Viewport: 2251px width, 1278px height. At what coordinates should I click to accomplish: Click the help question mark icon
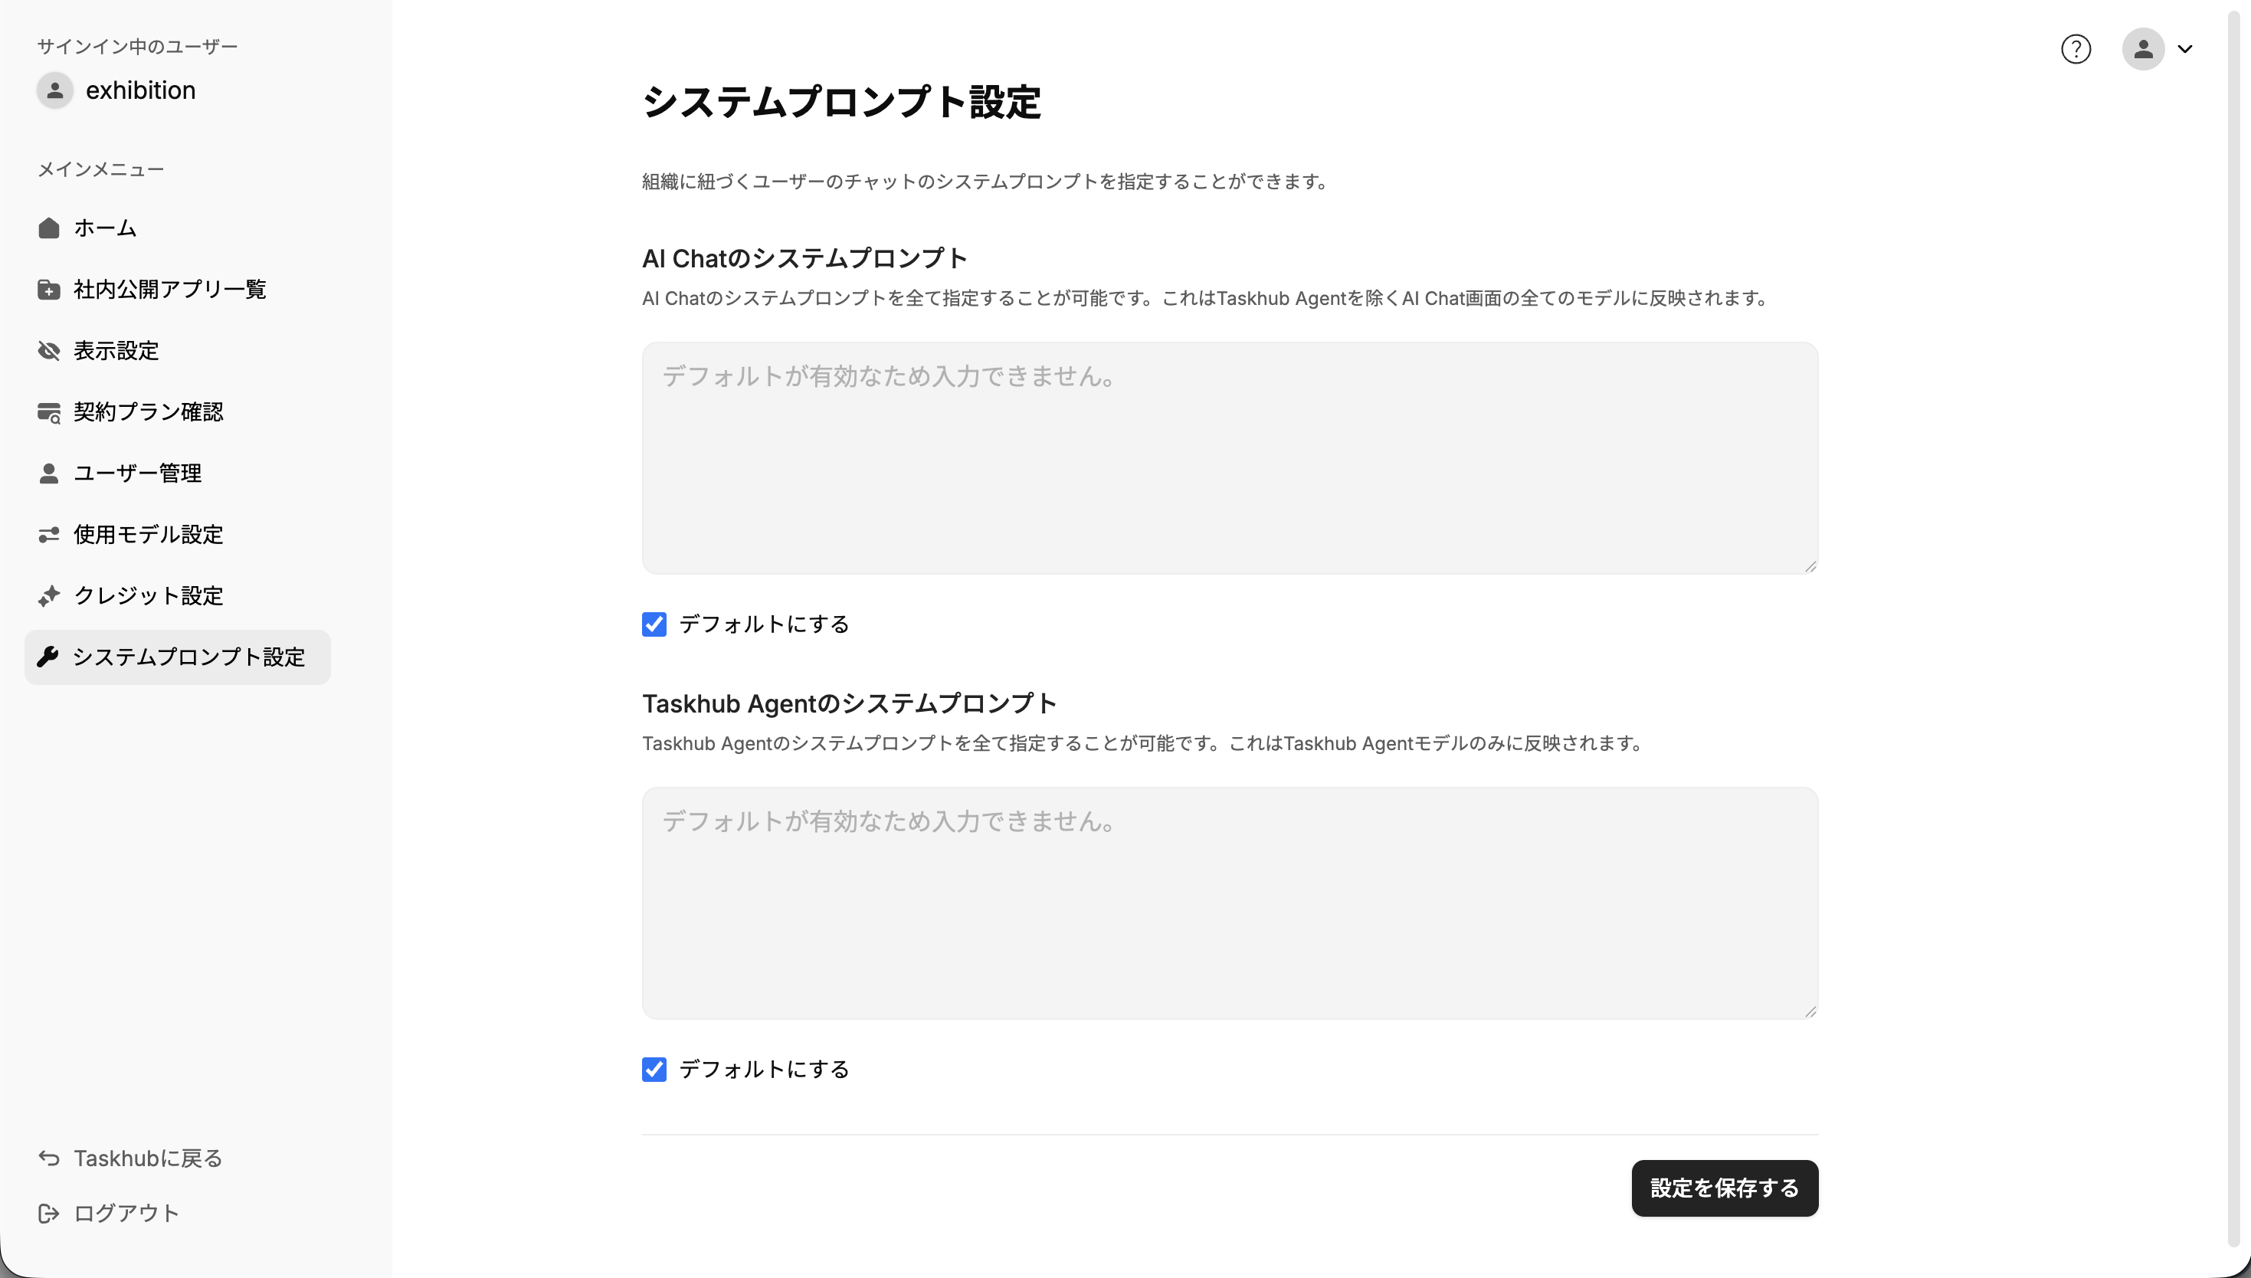click(x=2076, y=49)
